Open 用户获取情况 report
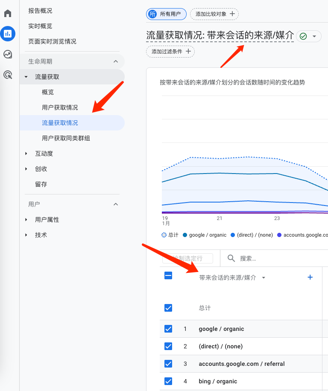This screenshot has width=328, height=391. click(x=60, y=107)
